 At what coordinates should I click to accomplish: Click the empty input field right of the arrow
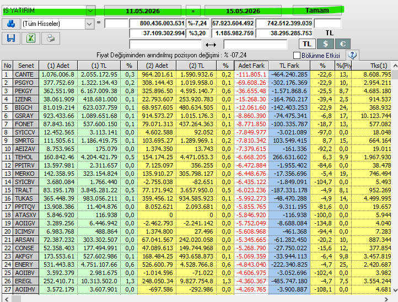tap(255, 45)
